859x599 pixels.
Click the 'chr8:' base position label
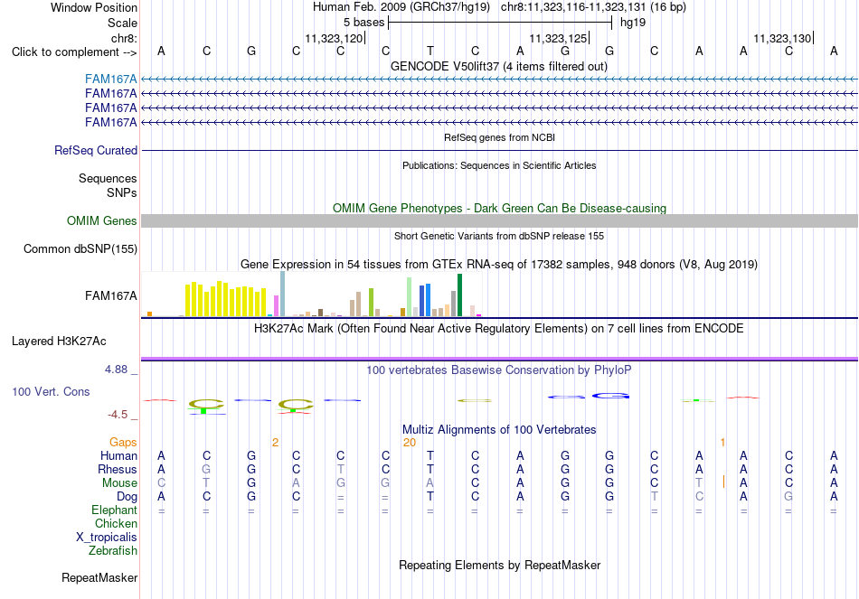point(125,38)
